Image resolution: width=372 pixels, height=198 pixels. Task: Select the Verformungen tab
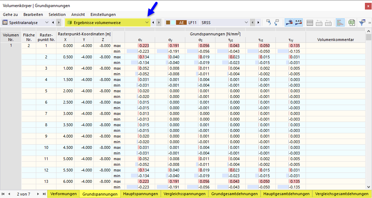[64, 194]
